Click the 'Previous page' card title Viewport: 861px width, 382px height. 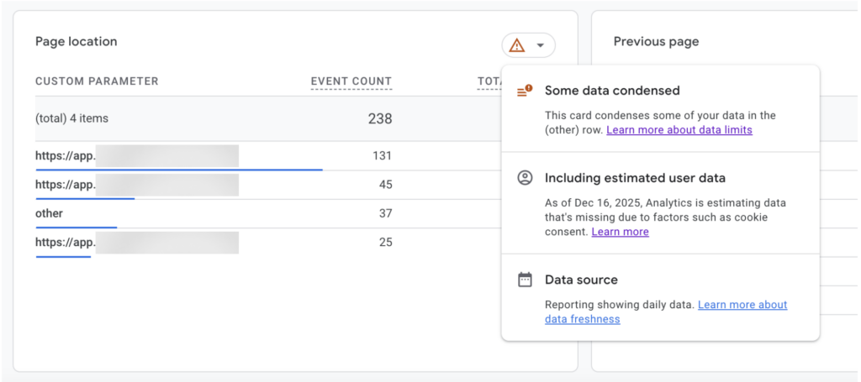(656, 41)
